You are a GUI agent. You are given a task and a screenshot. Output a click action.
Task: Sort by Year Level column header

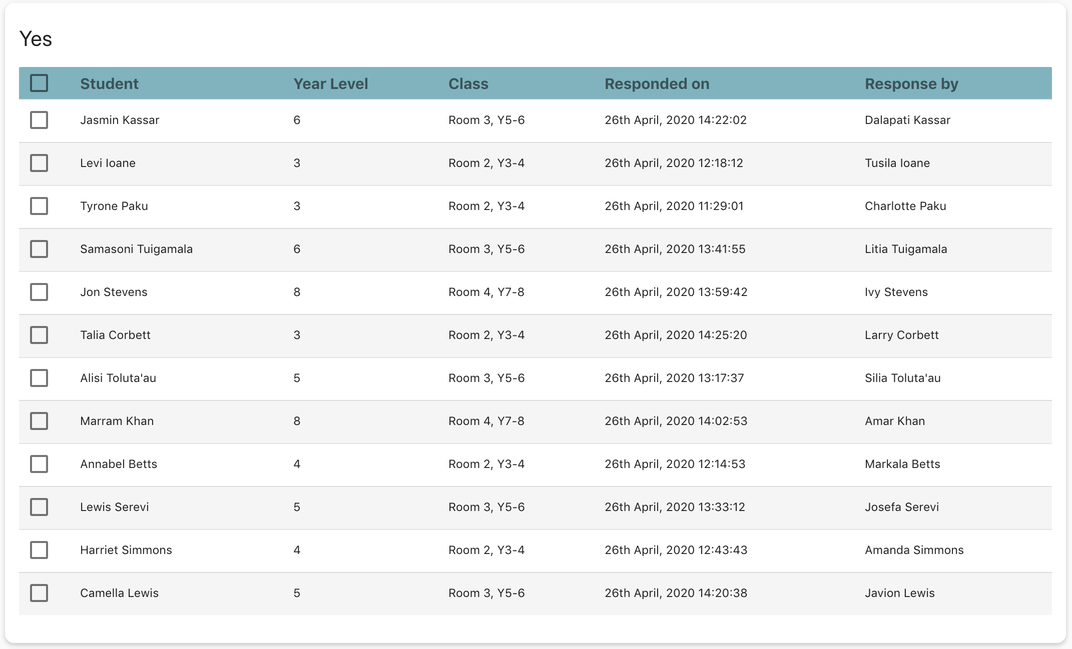point(330,84)
